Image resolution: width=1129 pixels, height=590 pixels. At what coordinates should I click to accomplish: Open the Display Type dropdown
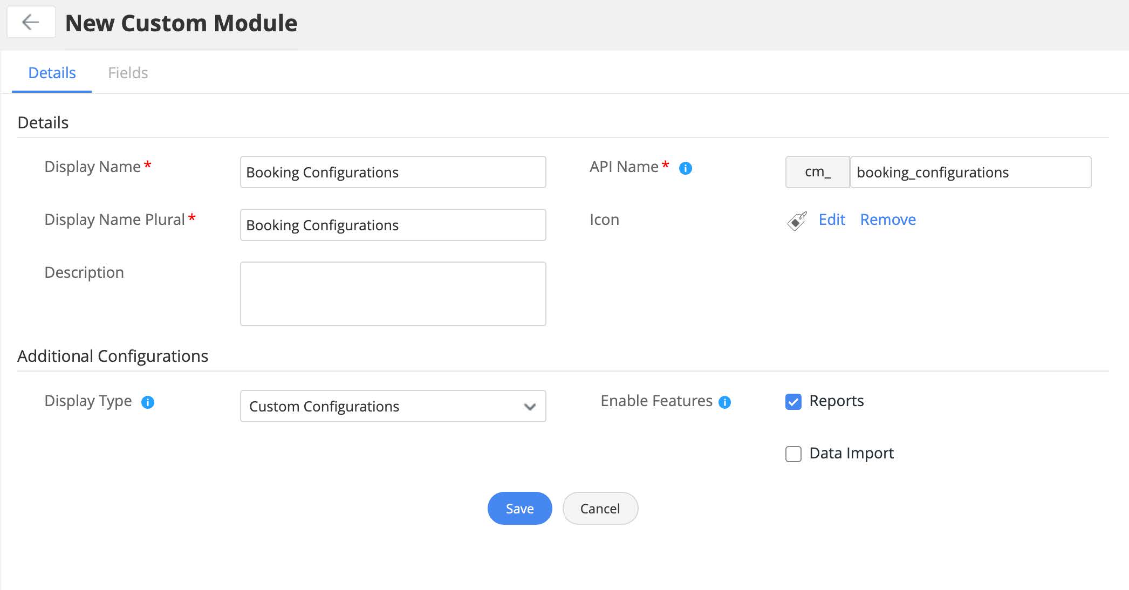pyautogui.click(x=392, y=406)
